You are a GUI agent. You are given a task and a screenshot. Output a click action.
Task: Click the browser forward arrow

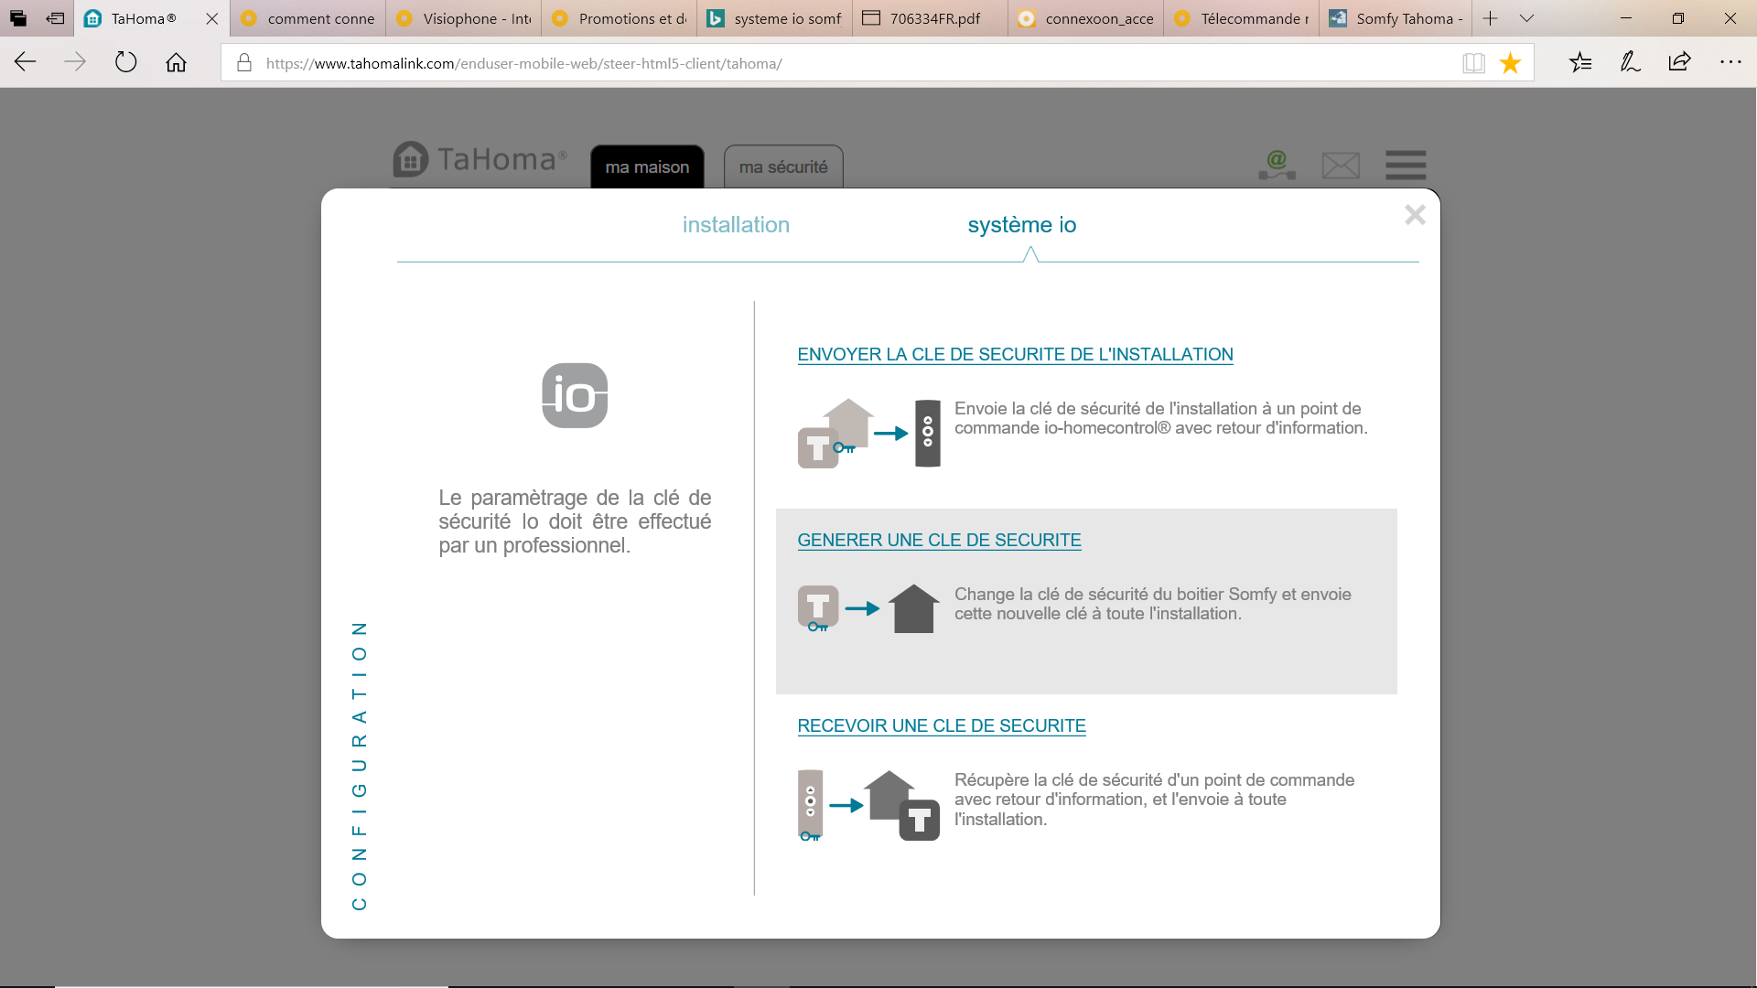click(75, 62)
